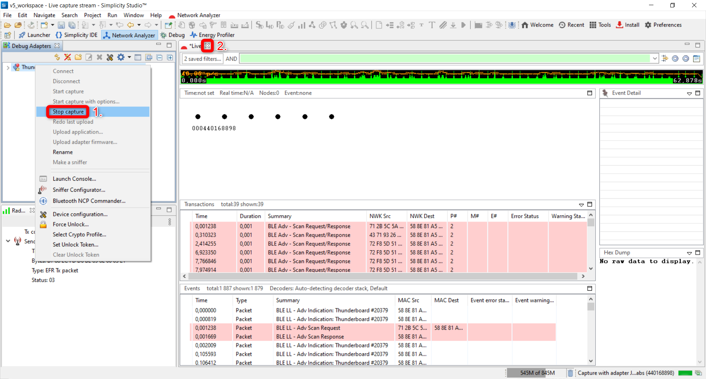Choose Rename from the context menu
706x379 pixels.
click(93, 152)
